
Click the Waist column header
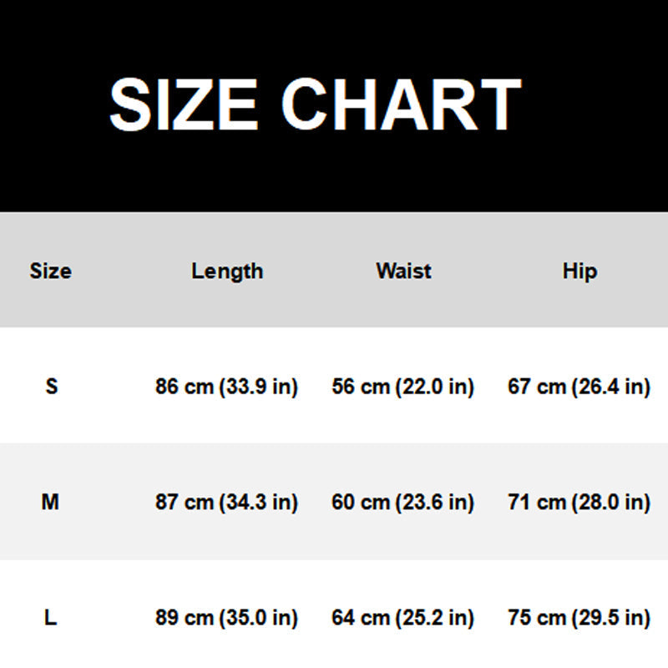tap(403, 271)
